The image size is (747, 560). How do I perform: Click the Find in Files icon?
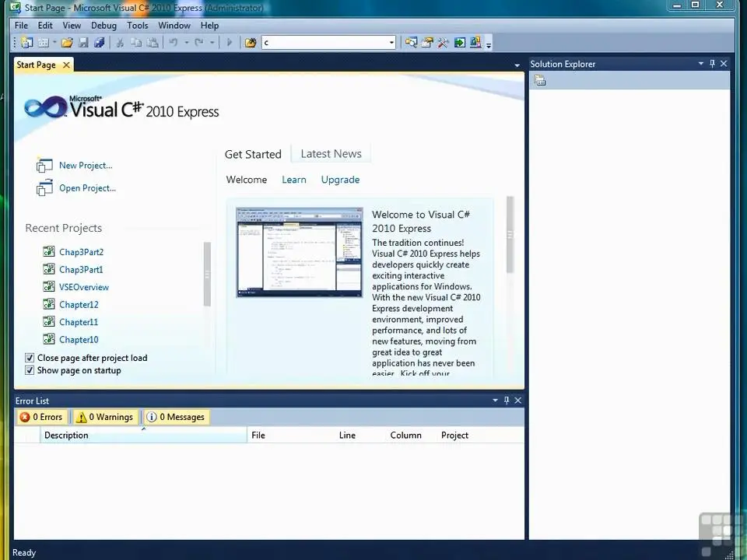click(x=251, y=43)
